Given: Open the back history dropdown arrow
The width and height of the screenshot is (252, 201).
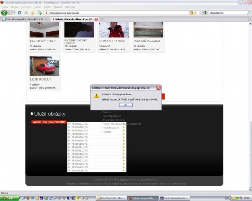Looking at the screenshot, I should coord(14,13).
